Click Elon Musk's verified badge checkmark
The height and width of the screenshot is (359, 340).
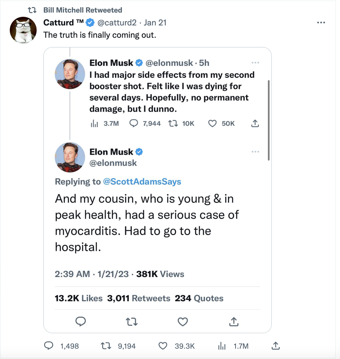[x=139, y=63]
